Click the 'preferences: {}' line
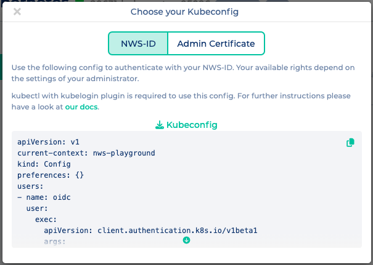Screen dimensions: 373x265 pos(51,175)
